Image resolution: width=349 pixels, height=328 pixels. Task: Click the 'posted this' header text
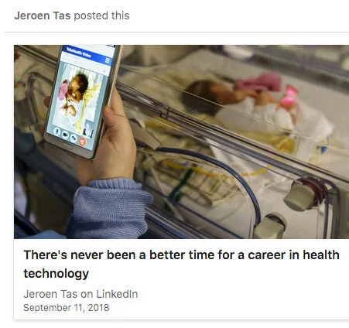101,15
